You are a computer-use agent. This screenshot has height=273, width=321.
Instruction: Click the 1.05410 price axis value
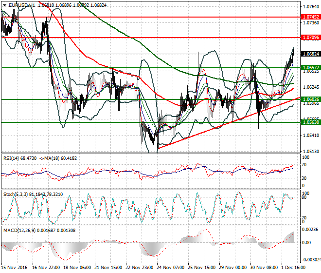[311, 135]
